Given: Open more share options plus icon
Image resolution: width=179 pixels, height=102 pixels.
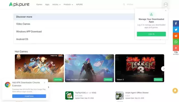Looking at the screenshot, I should [x=176, y=48].
